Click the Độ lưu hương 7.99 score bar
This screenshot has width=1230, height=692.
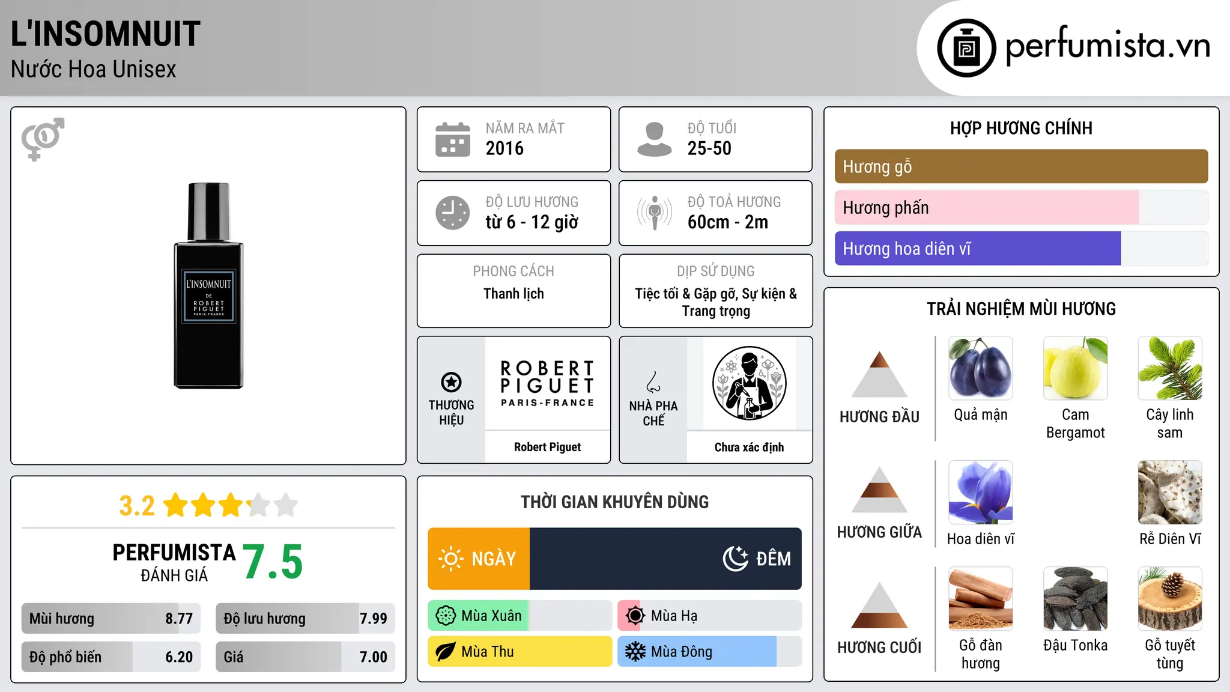(305, 618)
